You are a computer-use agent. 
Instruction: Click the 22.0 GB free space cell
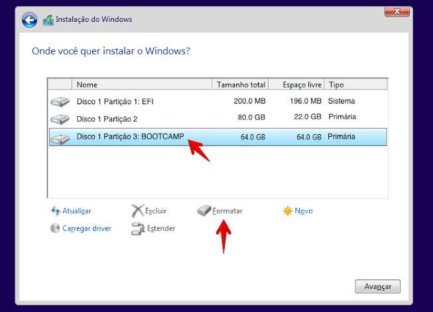(308, 117)
